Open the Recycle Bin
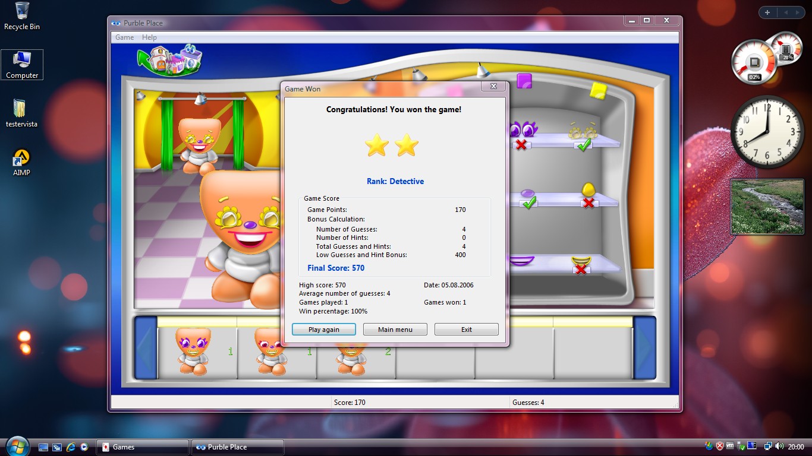The image size is (812, 456). pos(22,16)
